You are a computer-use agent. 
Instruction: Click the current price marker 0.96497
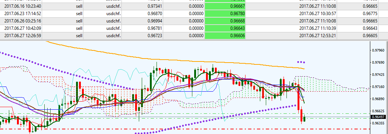[x=378, y=117]
